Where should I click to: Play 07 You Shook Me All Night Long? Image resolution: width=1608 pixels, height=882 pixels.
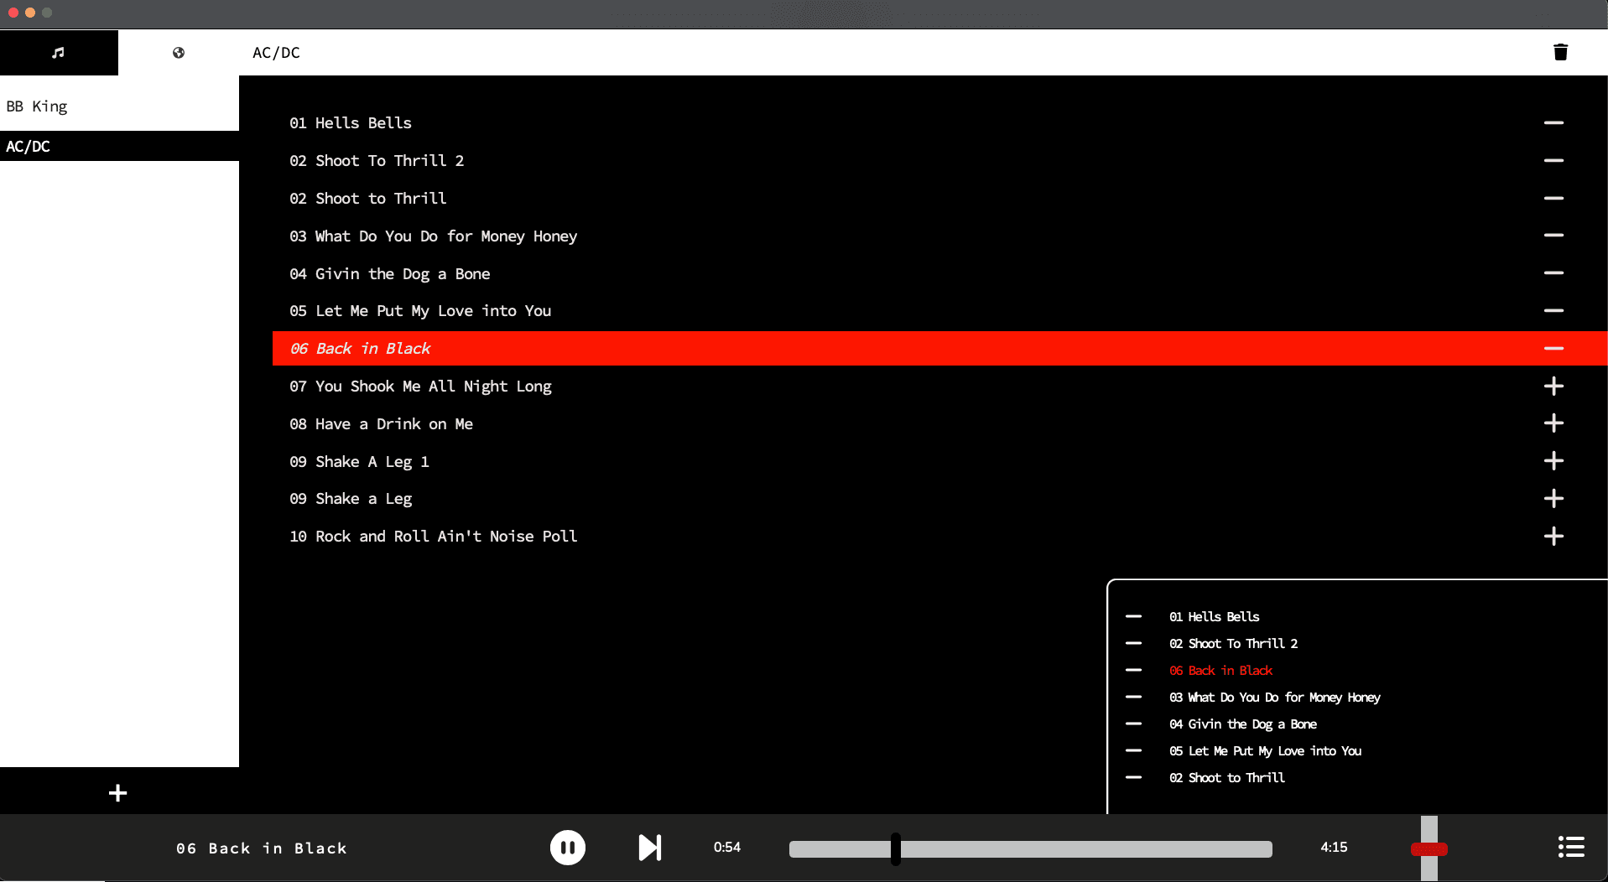click(420, 387)
